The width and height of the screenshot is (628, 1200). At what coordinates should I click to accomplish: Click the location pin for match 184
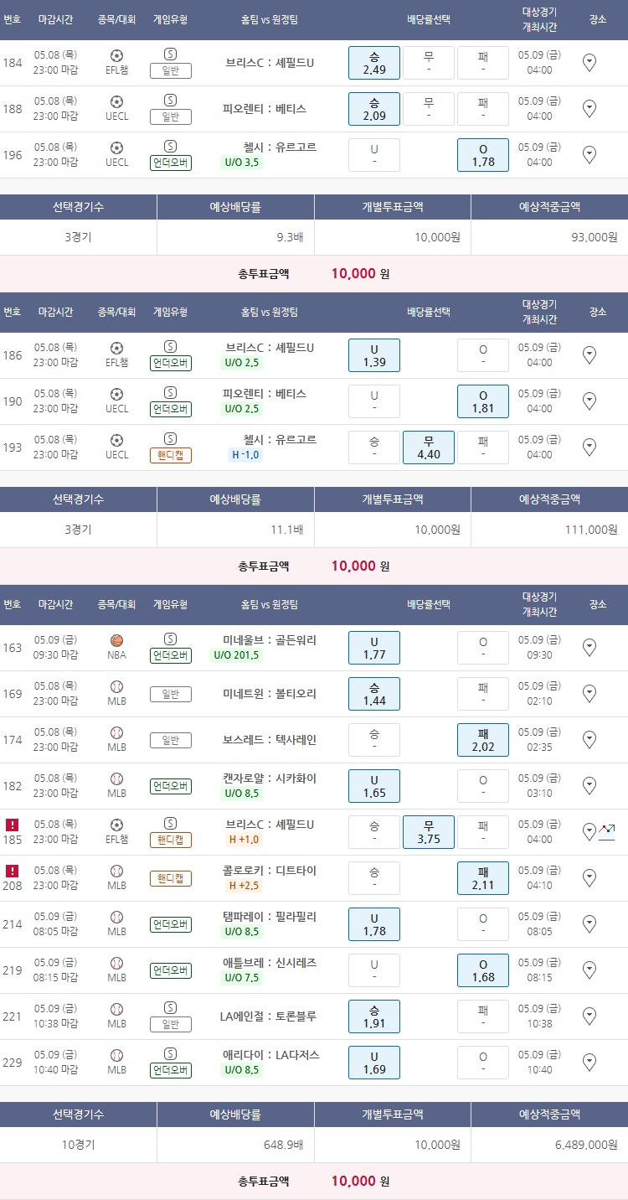pyautogui.click(x=589, y=62)
